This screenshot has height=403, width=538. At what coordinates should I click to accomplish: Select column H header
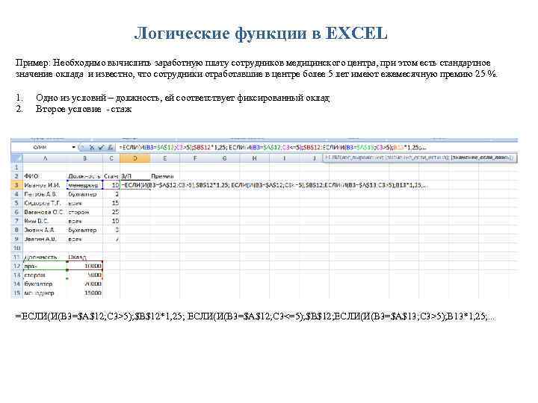[x=254, y=158]
